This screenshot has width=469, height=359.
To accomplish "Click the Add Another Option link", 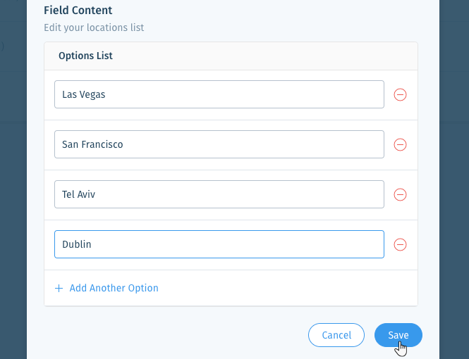I will [x=114, y=288].
